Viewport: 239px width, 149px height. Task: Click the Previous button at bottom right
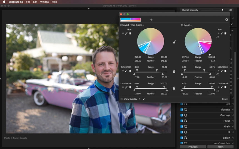point(193,147)
